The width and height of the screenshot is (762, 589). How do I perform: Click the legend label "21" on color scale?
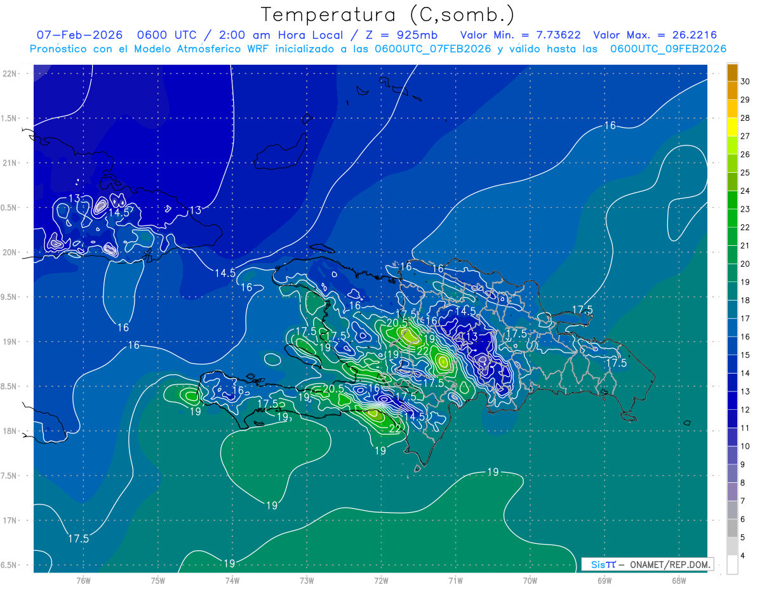coord(745,245)
